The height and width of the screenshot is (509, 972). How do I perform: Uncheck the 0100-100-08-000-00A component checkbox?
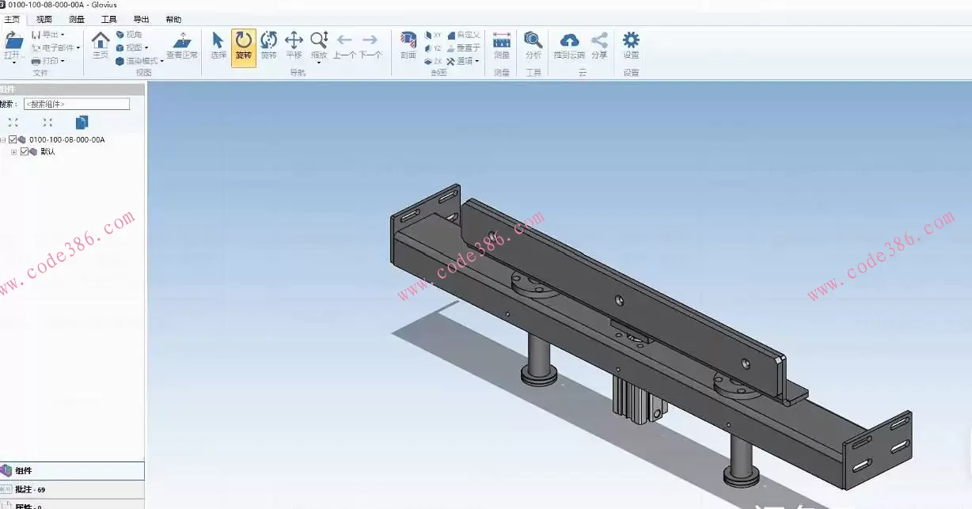(x=13, y=140)
